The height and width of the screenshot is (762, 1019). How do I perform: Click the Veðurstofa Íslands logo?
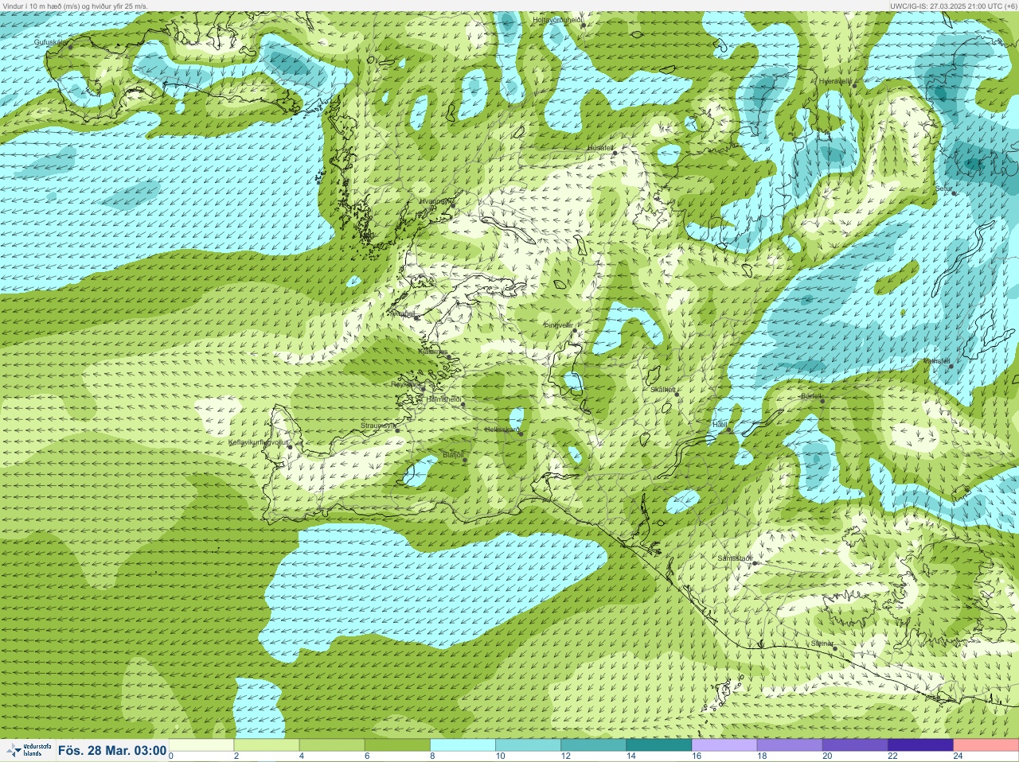point(28,750)
